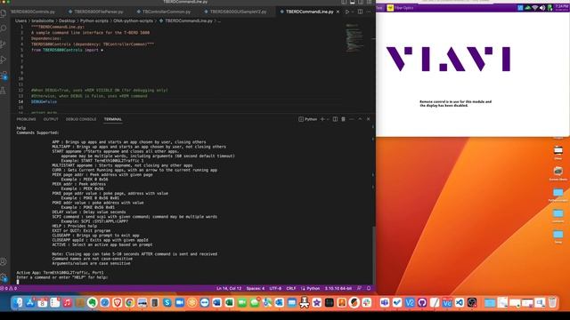Open the DEBUG CONSOLE panel tab

pos(81,119)
